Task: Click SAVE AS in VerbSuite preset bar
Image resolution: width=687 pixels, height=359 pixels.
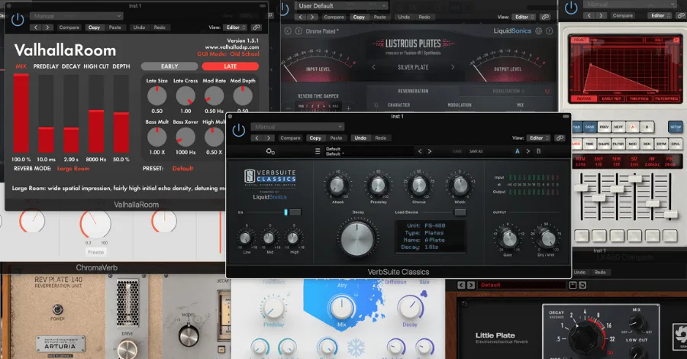Action: click(476, 151)
